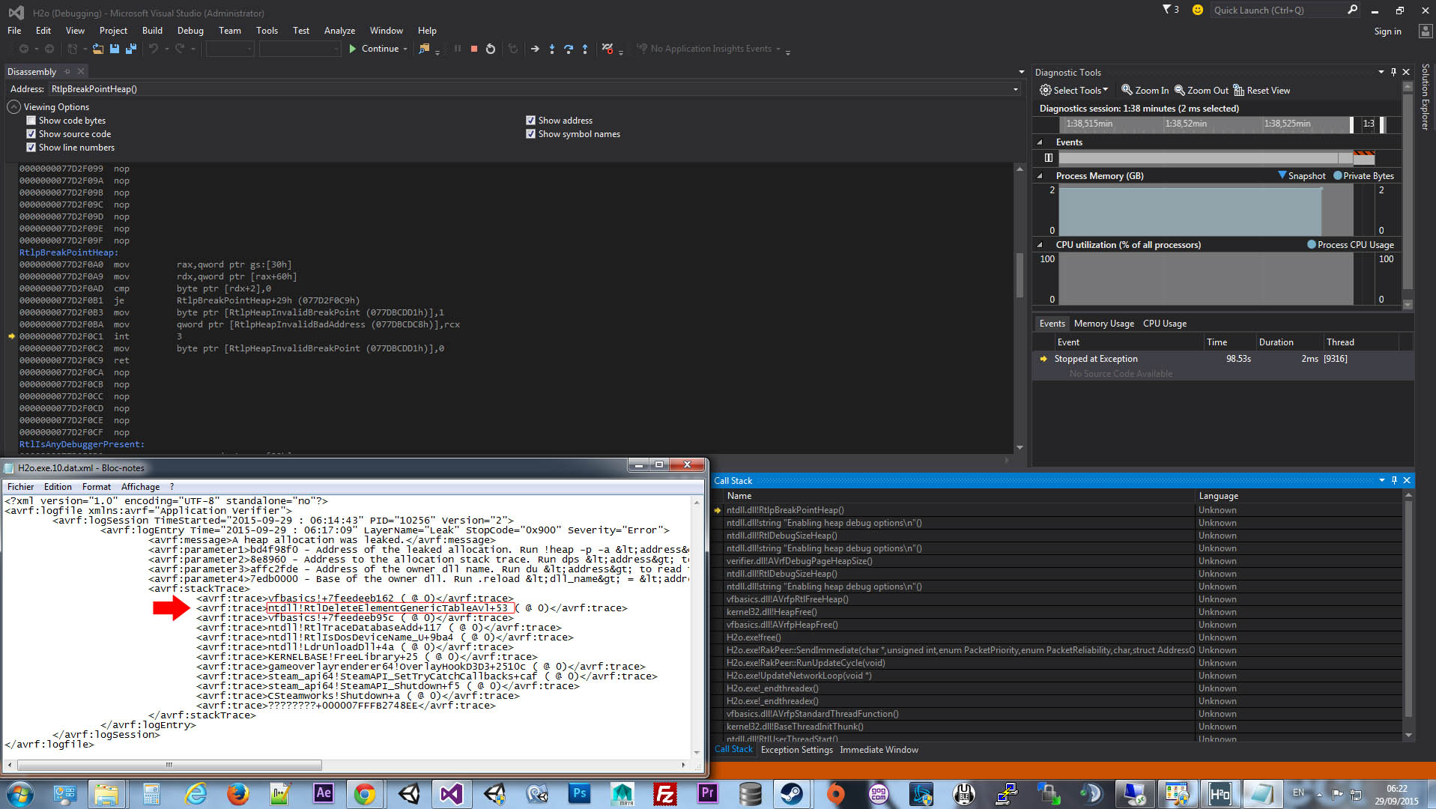The height and width of the screenshot is (809, 1436).
Task: Open the Address combo box dropdown
Action: point(1015,89)
